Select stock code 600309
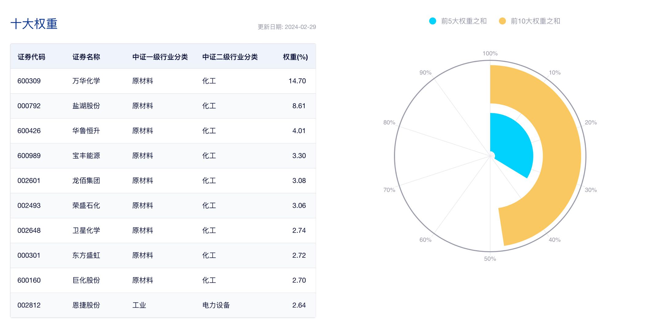Image resolution: width=648 pixels, height=331 pixels. (29, 81)
